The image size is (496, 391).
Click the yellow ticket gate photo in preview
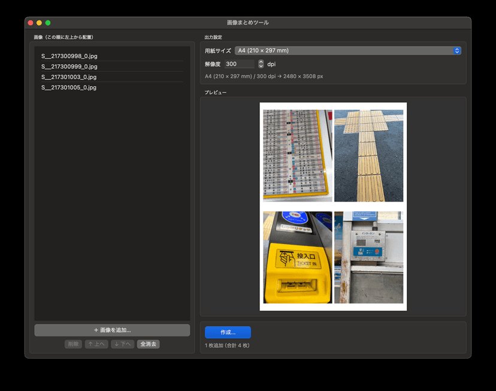tap(298, 257)
